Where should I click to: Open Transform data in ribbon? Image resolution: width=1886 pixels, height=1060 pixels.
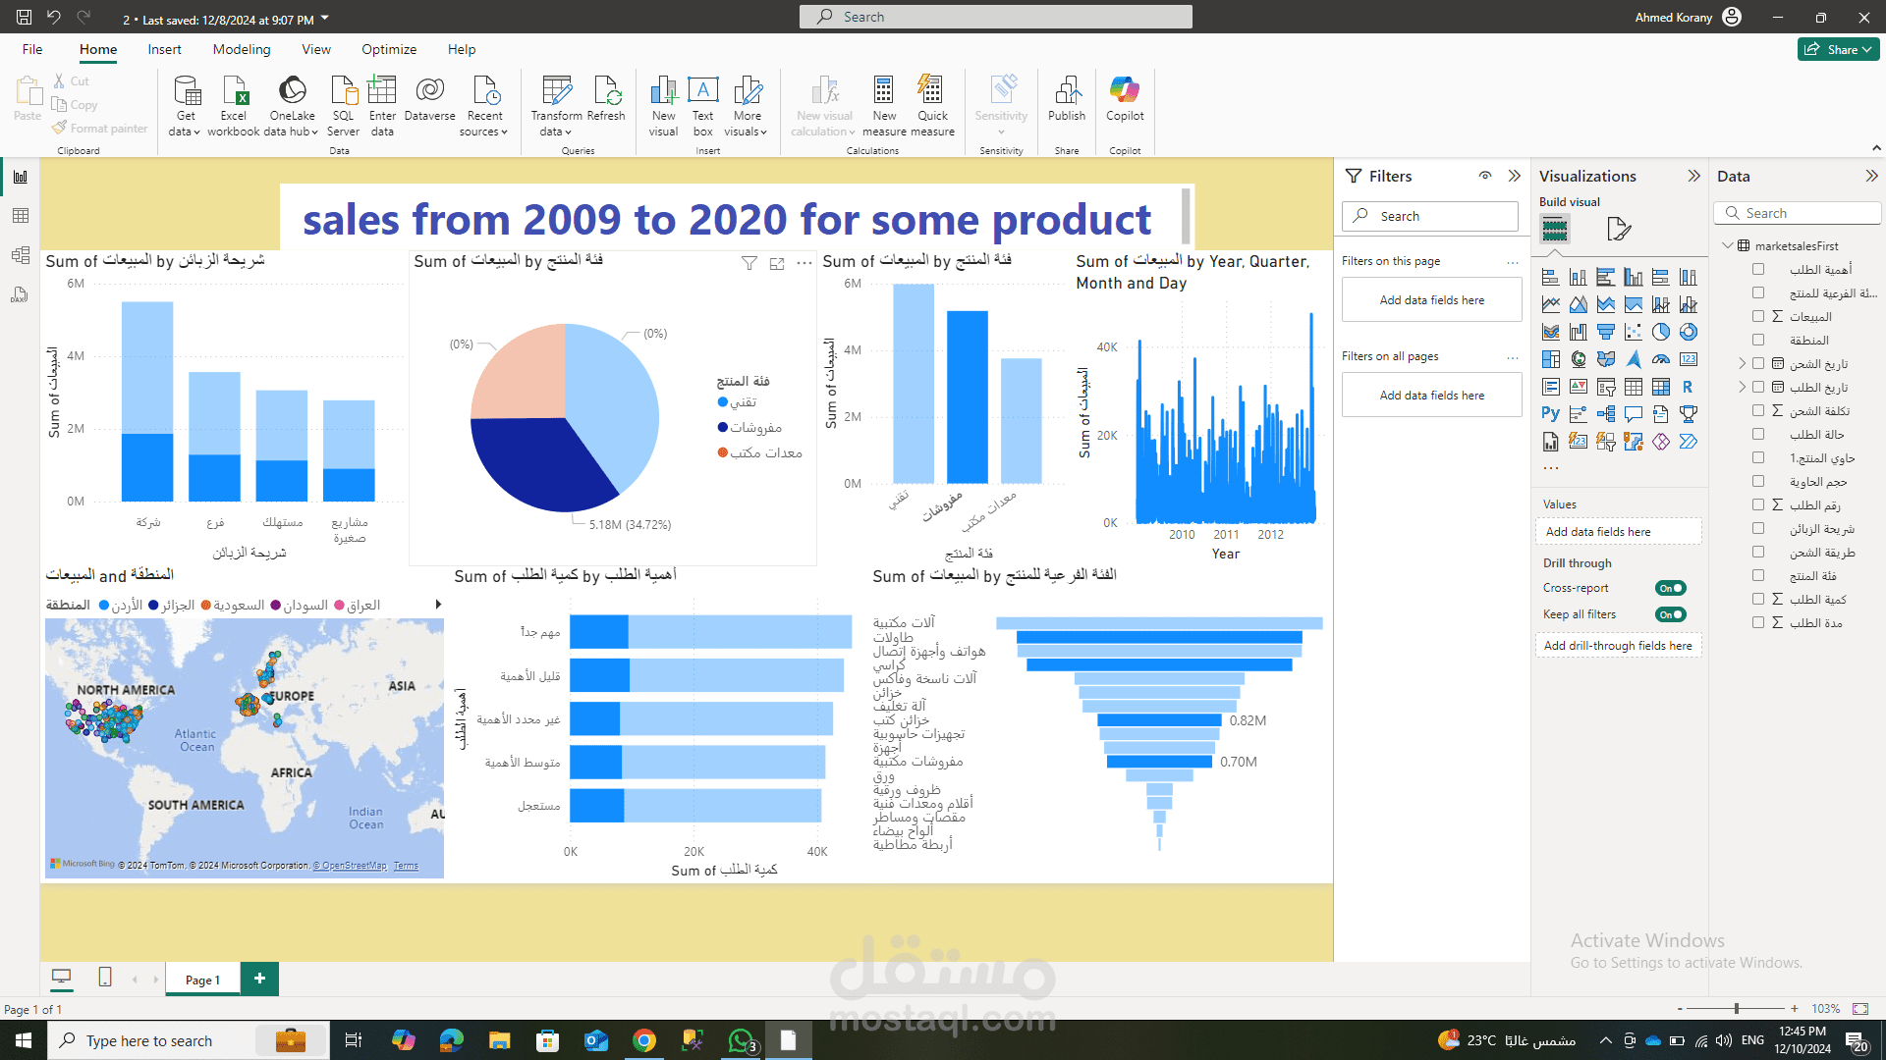[557, 106]
